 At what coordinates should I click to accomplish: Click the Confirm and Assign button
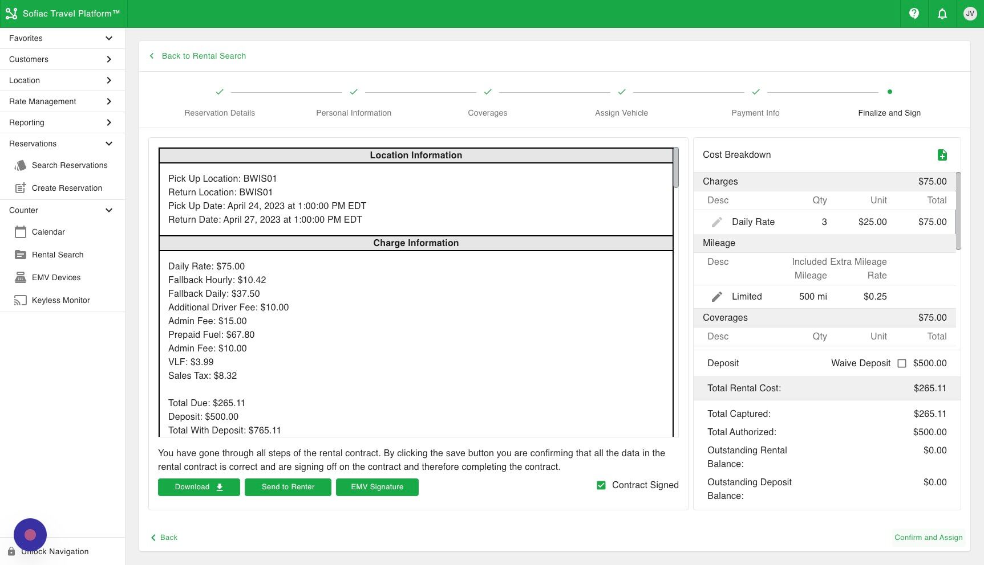point(928,537)
